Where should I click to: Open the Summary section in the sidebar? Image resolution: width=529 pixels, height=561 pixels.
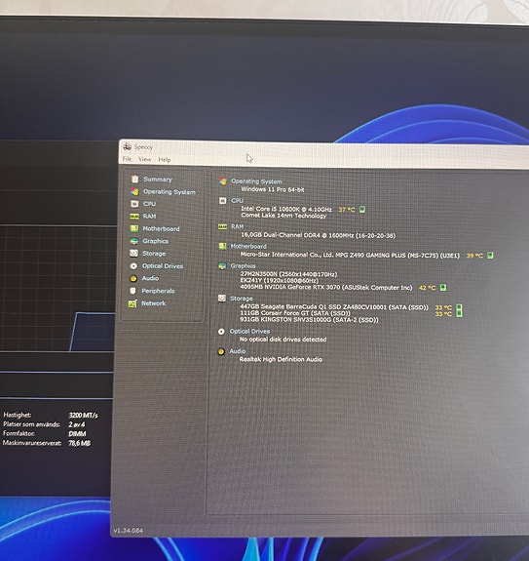tap(158, 180)
